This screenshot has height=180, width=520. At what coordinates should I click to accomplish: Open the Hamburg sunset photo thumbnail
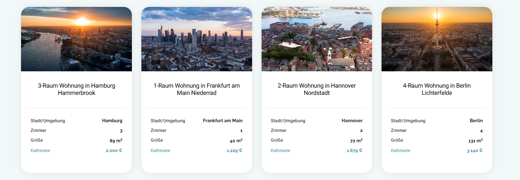(76, 39)
